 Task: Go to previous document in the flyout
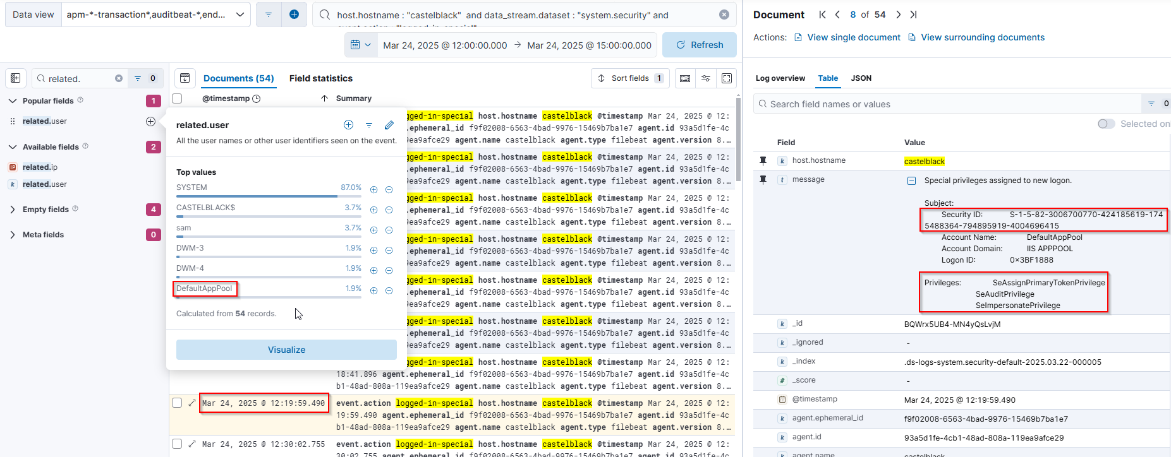pos(837,15)
